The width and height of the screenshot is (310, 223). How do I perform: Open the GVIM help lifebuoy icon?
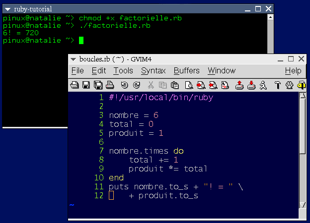[x=289, y=85]
